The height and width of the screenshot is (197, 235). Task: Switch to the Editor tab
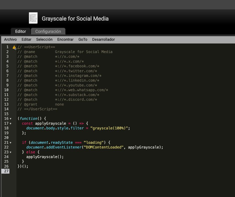(x=20, y=31)
